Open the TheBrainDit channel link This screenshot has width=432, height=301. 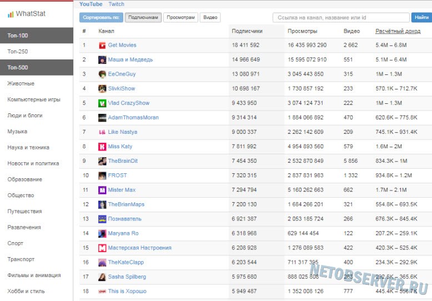click(123, 161)
